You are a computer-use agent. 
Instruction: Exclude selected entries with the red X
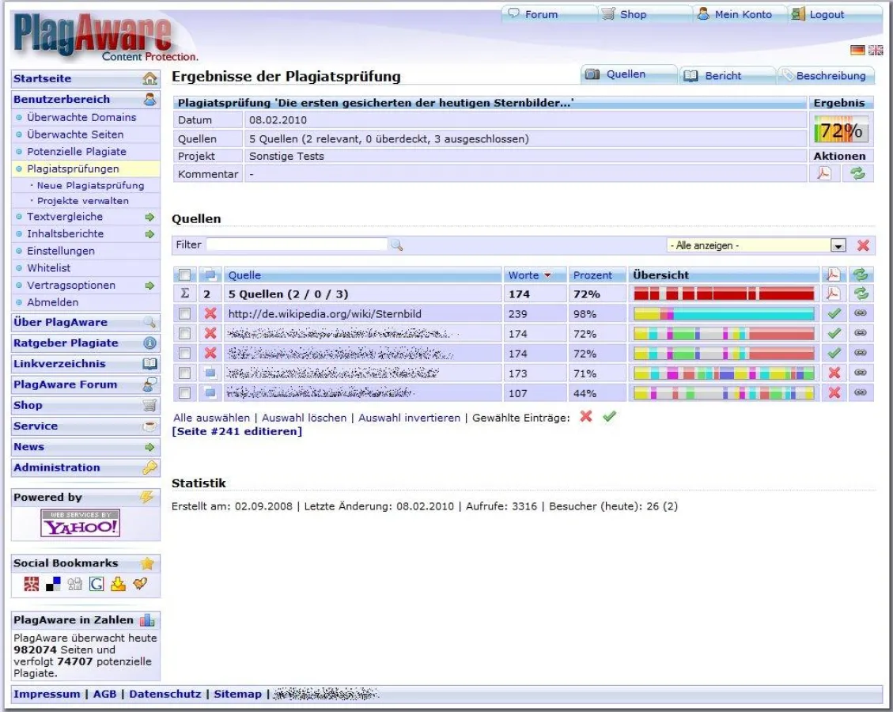[585, 416]
